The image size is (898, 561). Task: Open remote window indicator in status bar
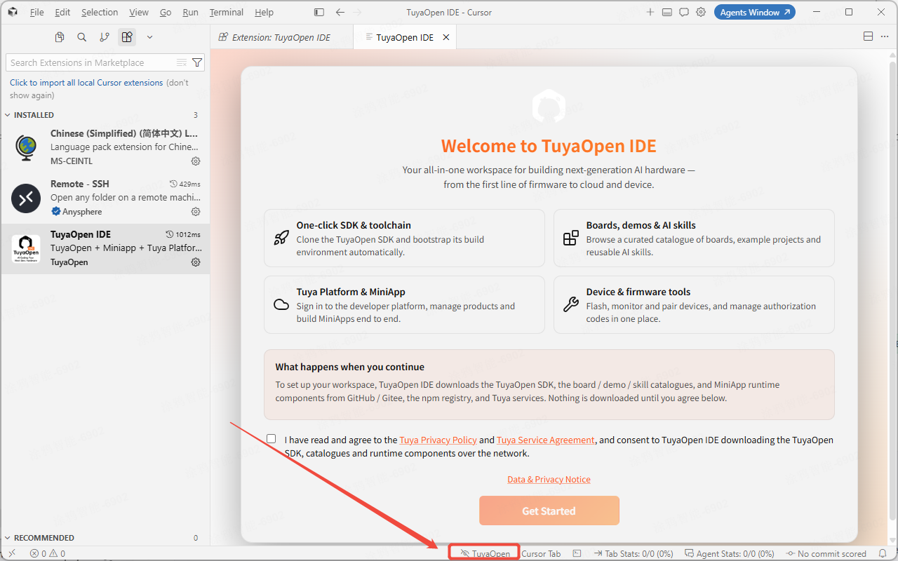point(12,553)
